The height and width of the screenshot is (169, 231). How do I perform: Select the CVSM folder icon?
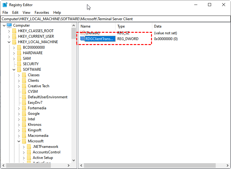[x=24, y=92]
